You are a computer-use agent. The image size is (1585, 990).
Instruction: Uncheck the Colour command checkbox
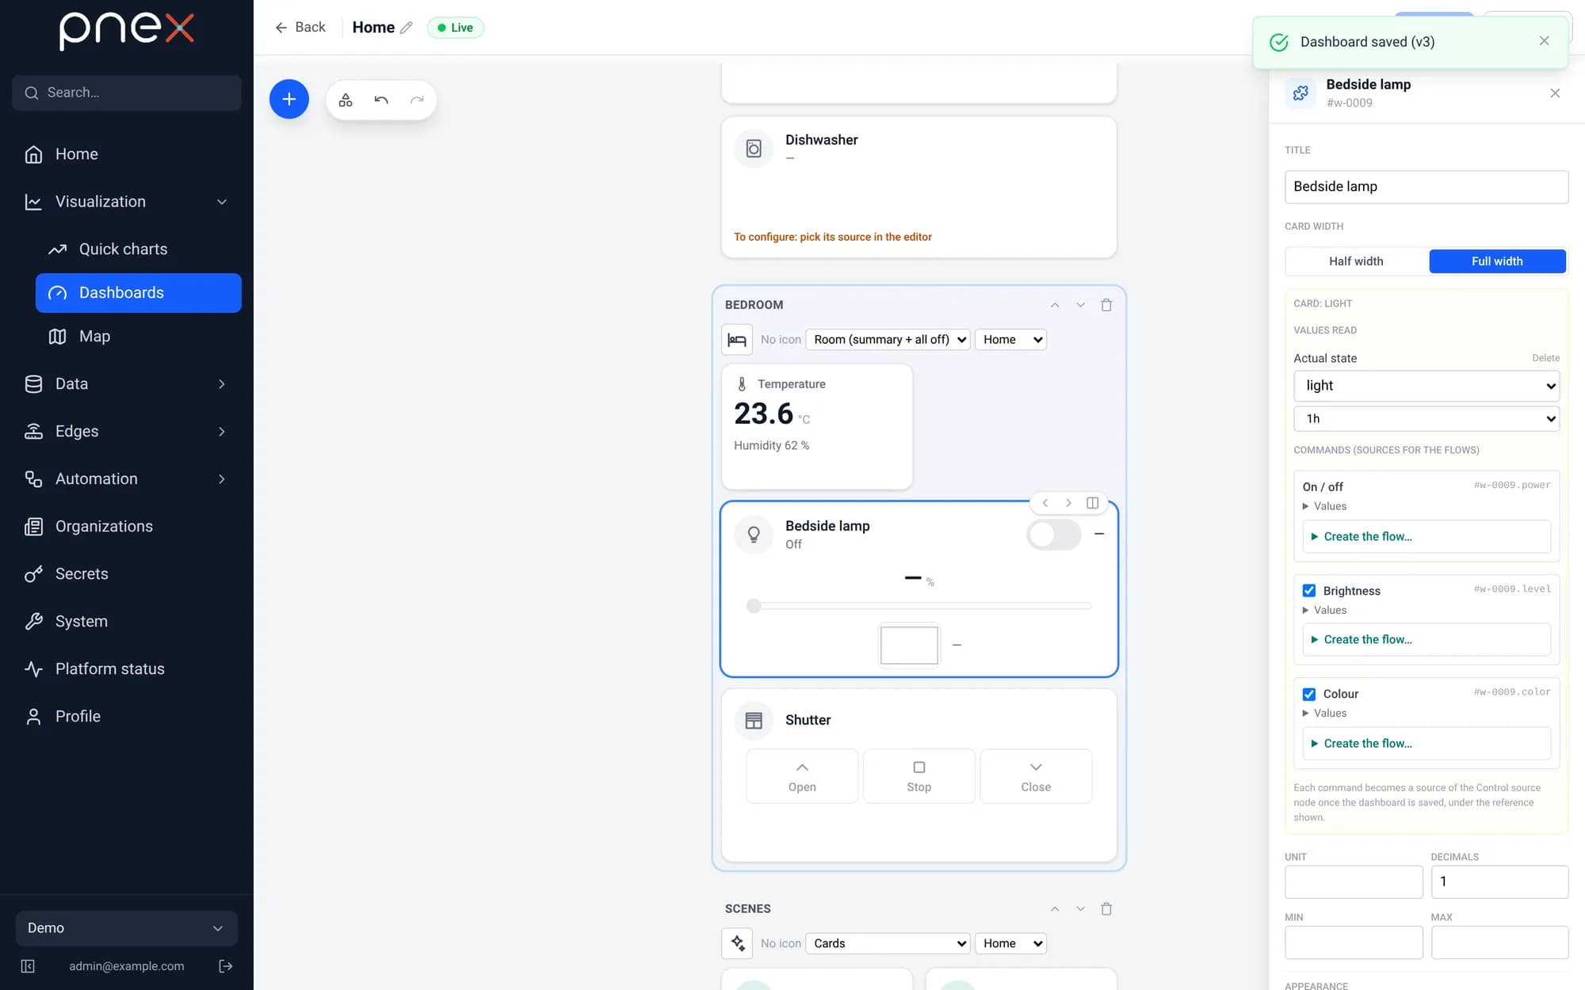coord(1309,694)
